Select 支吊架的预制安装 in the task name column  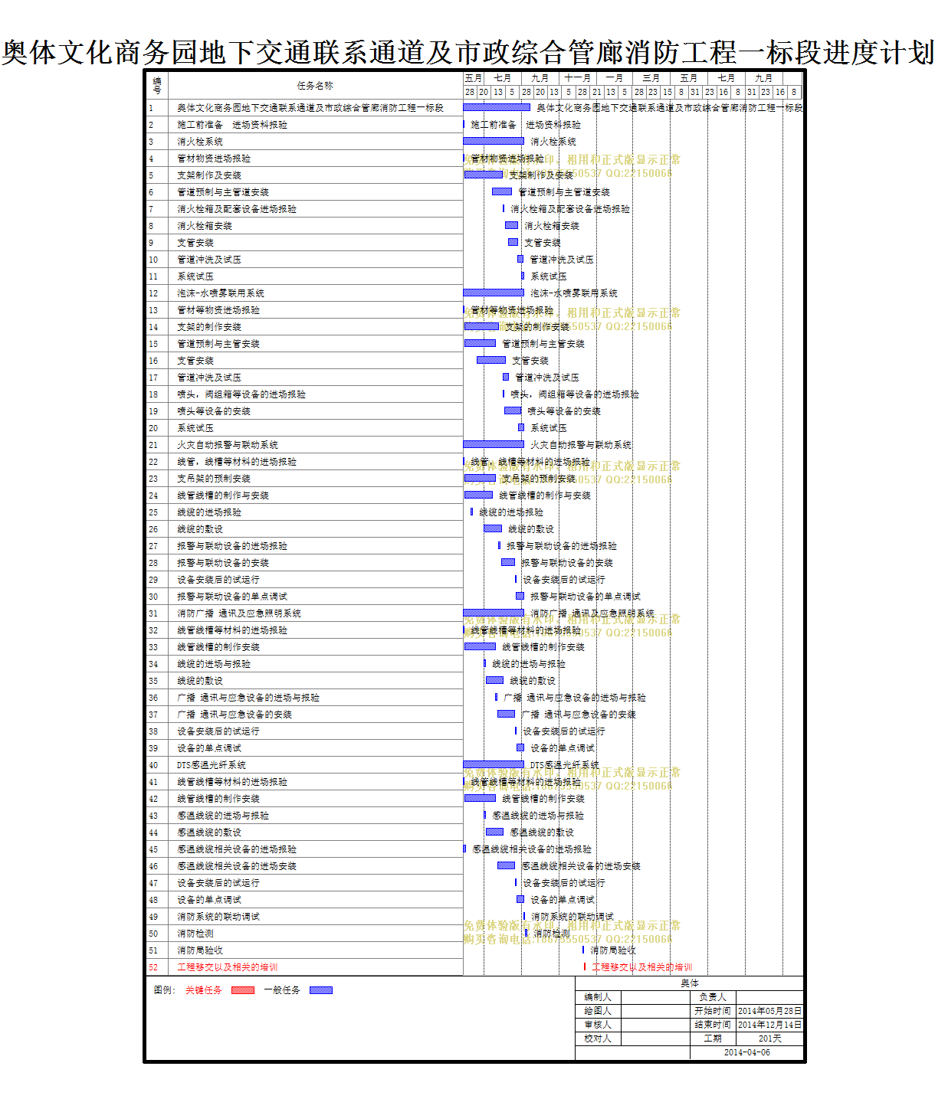[214, 479]
